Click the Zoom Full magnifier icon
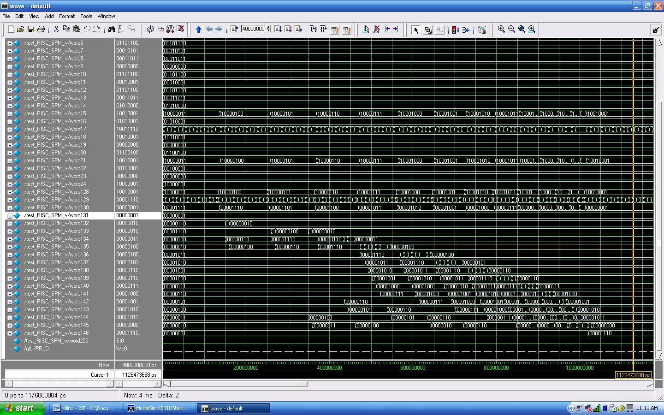664x415 pixels. click(521, 30)
